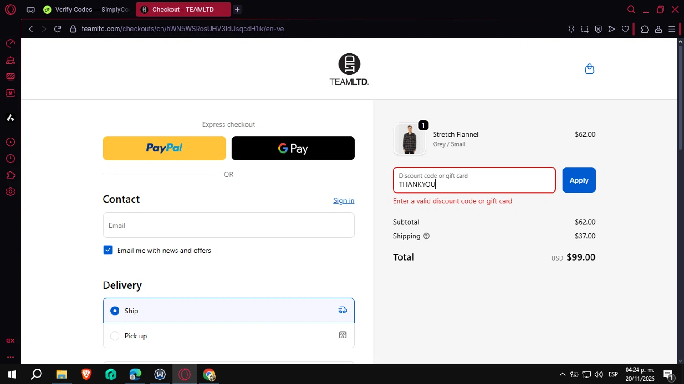The width and height of the screenshot is (684, 384).
Task: Open the Aria AI sidebar icon
Action: pos(10,118)
